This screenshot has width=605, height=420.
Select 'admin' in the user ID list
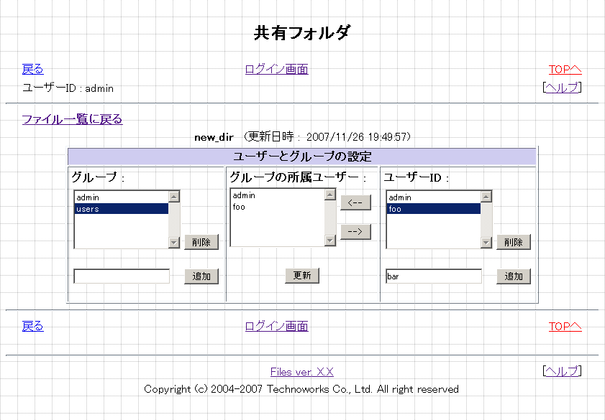pyautogui.click(x=433, y=197)
